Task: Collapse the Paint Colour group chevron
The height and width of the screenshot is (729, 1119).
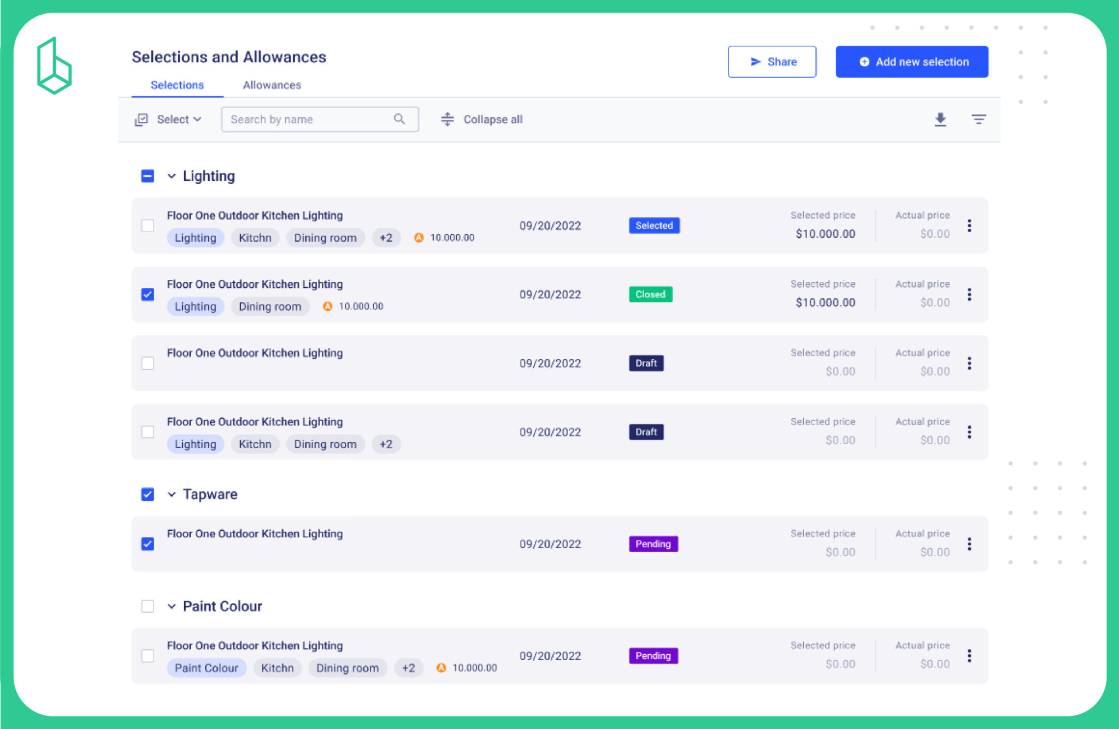Action: pyautogui.click(x=172, y=606)
